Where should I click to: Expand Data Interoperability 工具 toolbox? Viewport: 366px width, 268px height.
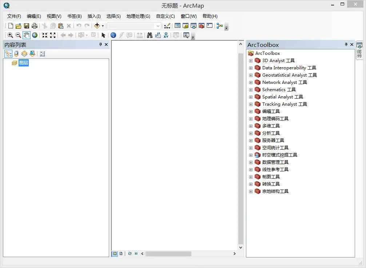(251, 68)
